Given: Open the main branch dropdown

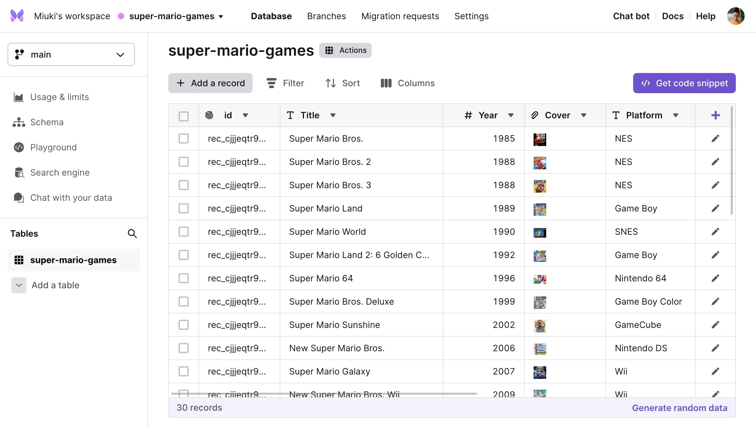Looking at the screenshot, I should pos(71,54).
